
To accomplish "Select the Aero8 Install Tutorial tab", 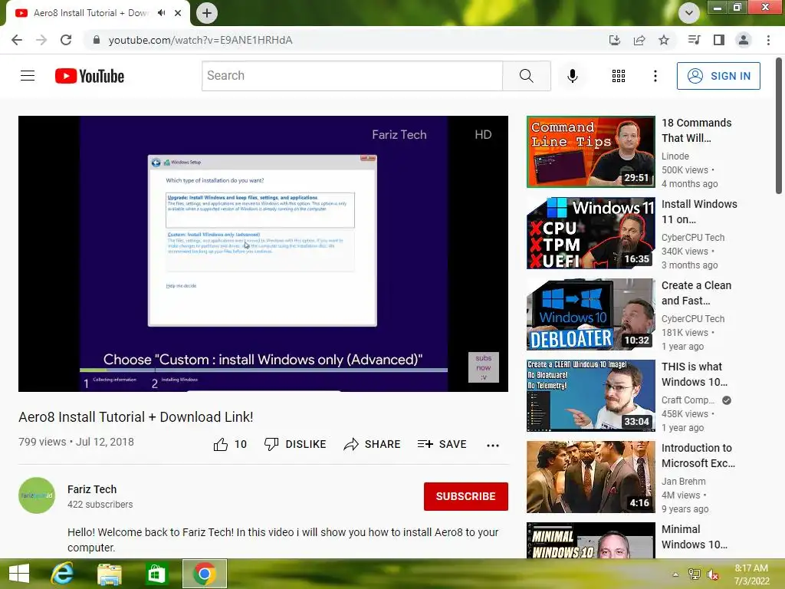I will pyautogui.click(x=90, y=13).
